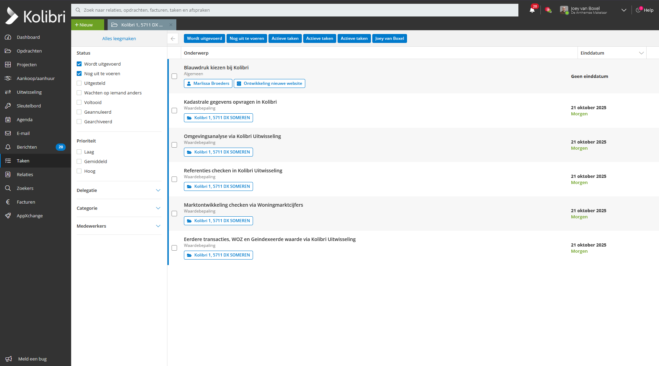Click the Sleutelbord key icon in sidebar
659x366 pixels.
tap(8, 106)
